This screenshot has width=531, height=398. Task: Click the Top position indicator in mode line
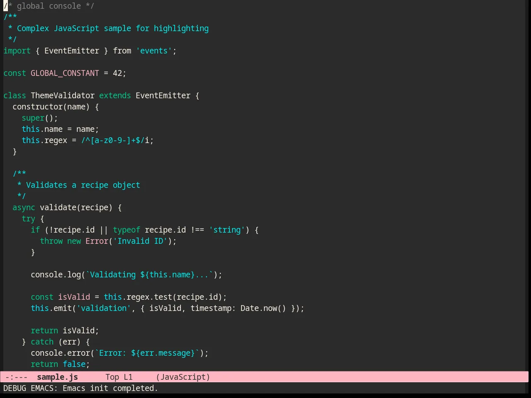[112, 377]
